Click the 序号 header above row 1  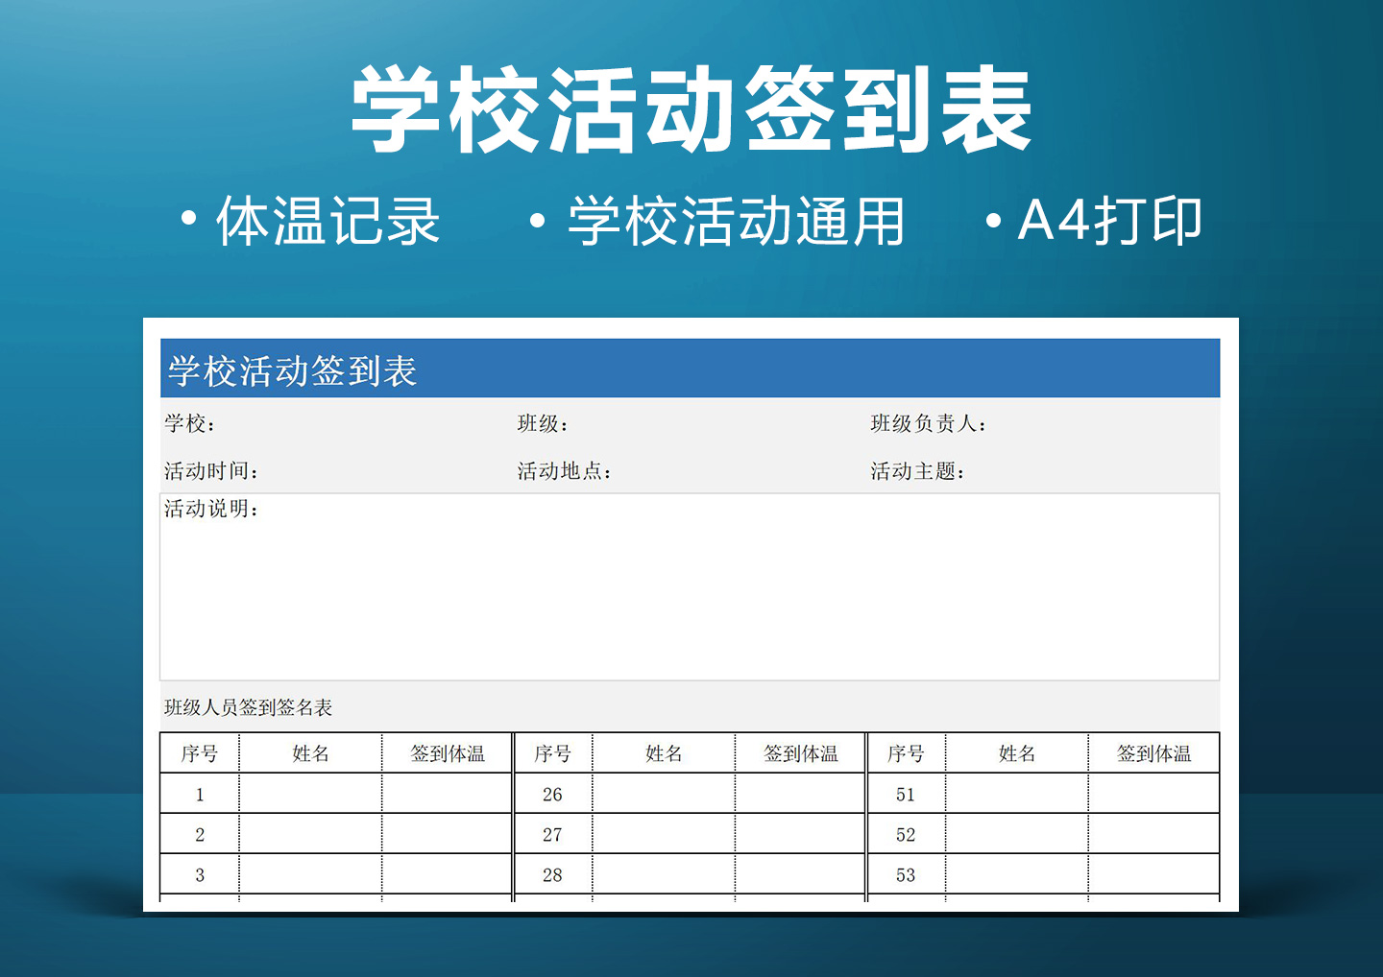click(200, 753)
